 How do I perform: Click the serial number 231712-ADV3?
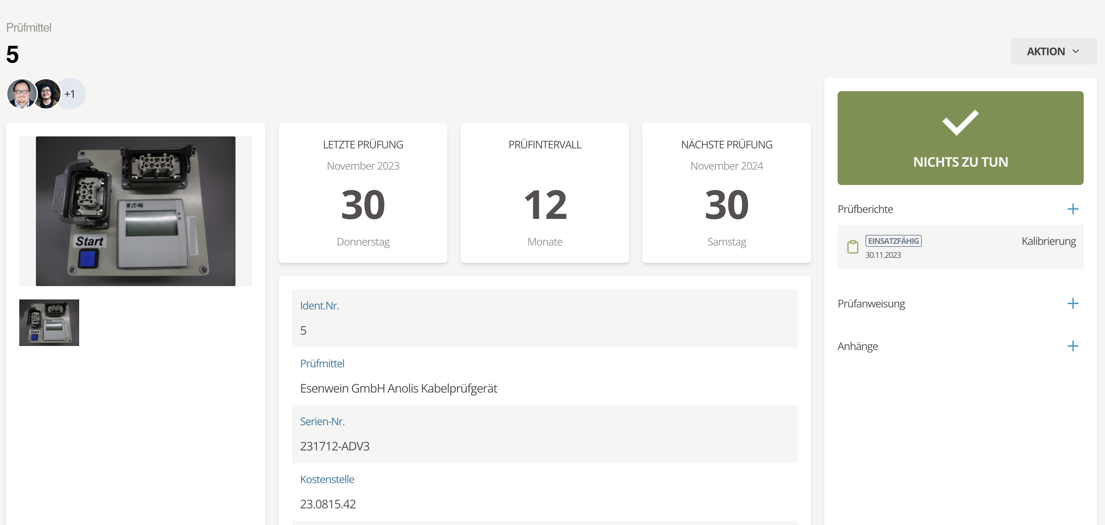pos(335,446)
